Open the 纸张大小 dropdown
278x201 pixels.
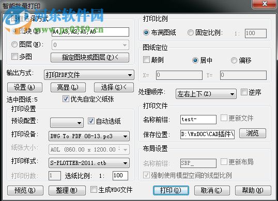pos(89,149)
